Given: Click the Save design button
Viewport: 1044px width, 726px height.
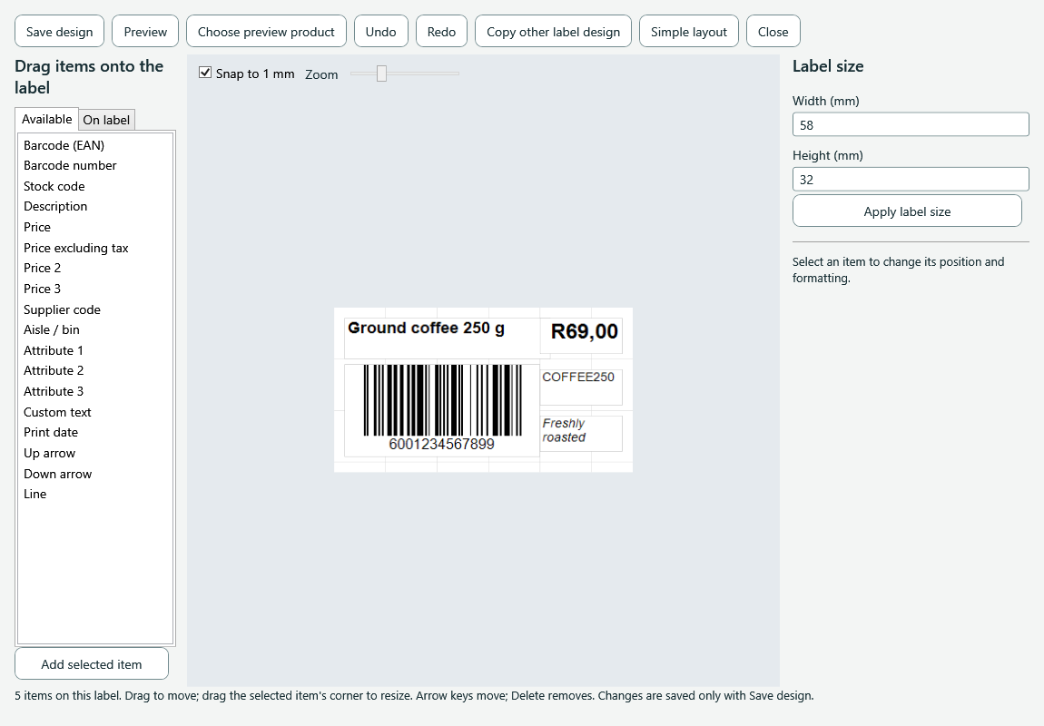Looking at the screenshot, I should pyautogui.click(x=59, y=31).
